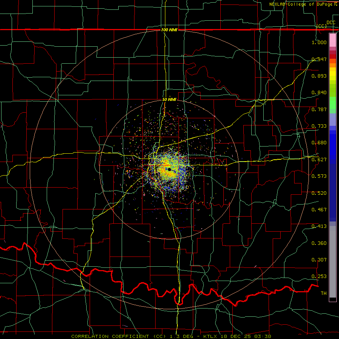Viewport: 339px width, 339px height.
Task: Click the gray segment of color bar
Action: (333, 262)
